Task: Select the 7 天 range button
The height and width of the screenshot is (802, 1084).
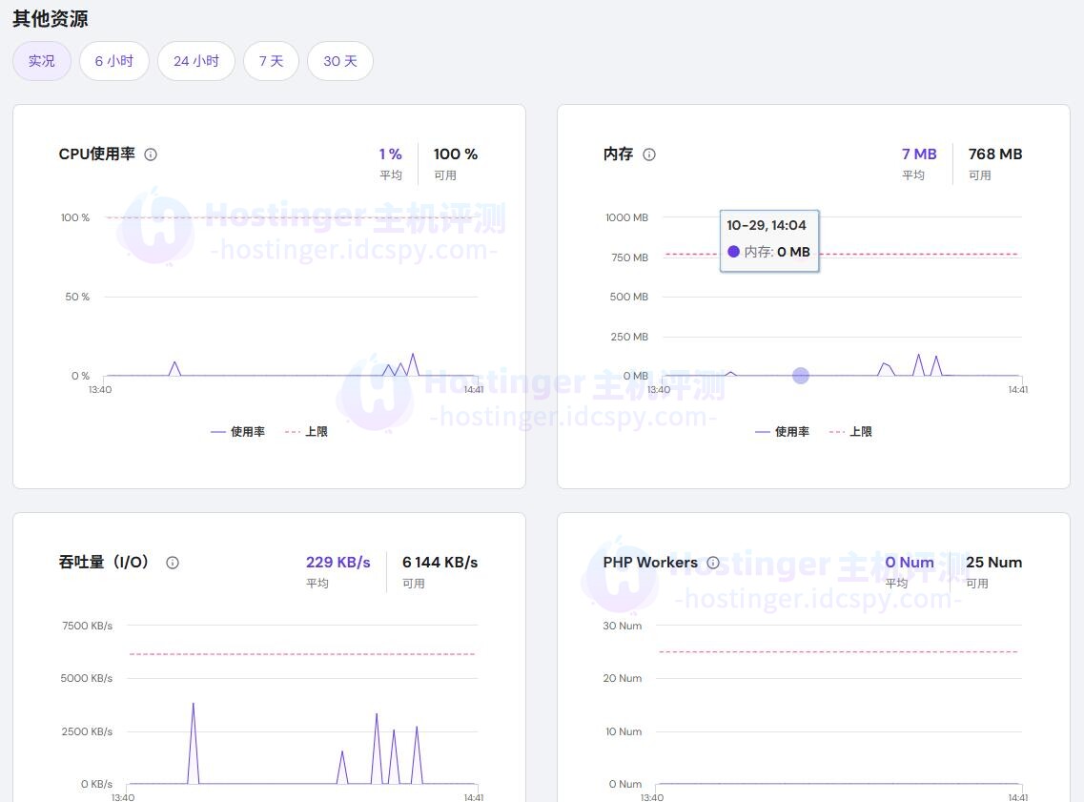Action: click(272, 61)
